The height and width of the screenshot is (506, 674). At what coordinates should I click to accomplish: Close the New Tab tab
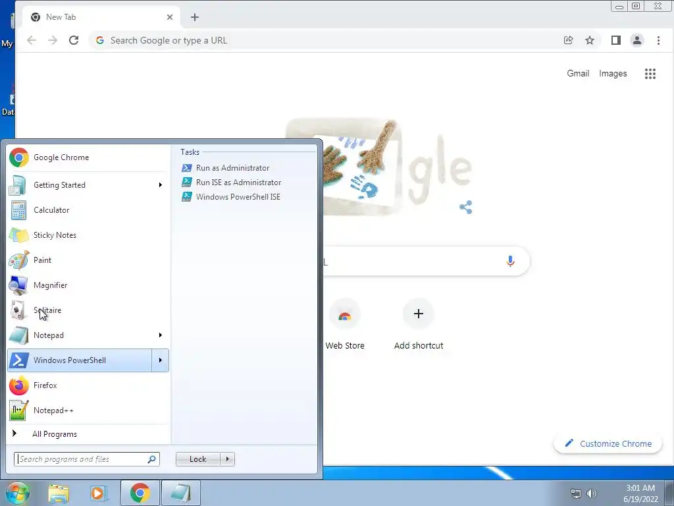tap(170, 17)
